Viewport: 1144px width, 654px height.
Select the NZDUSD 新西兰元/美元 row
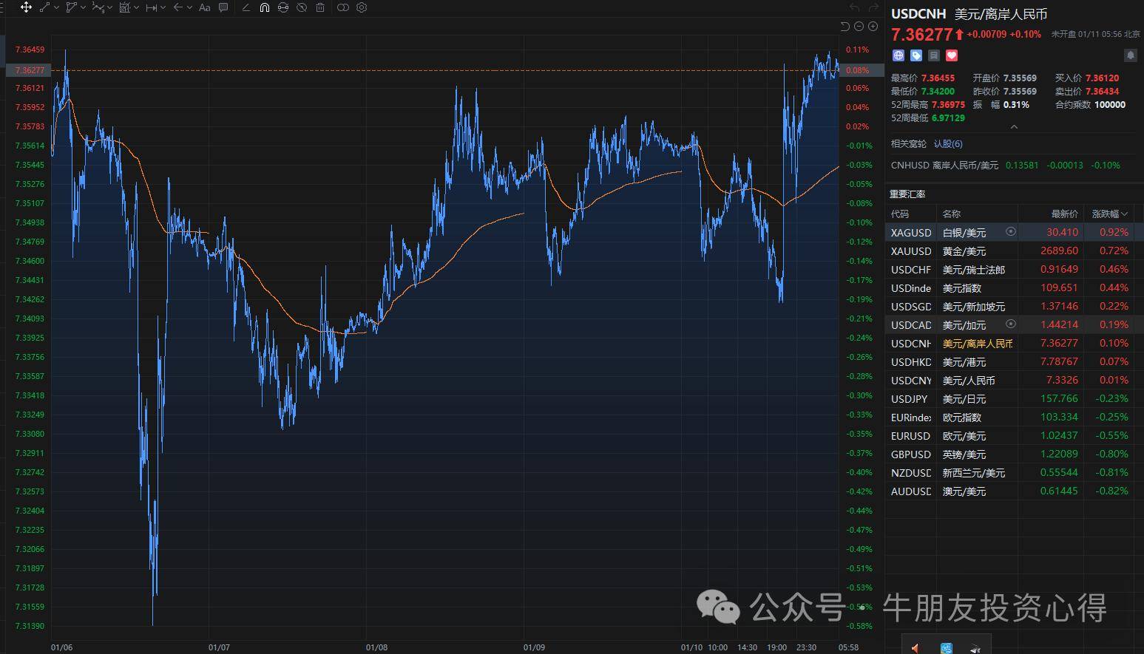tap(1014, 473)
